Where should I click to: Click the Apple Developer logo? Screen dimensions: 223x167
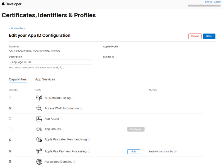click(11, 4)
